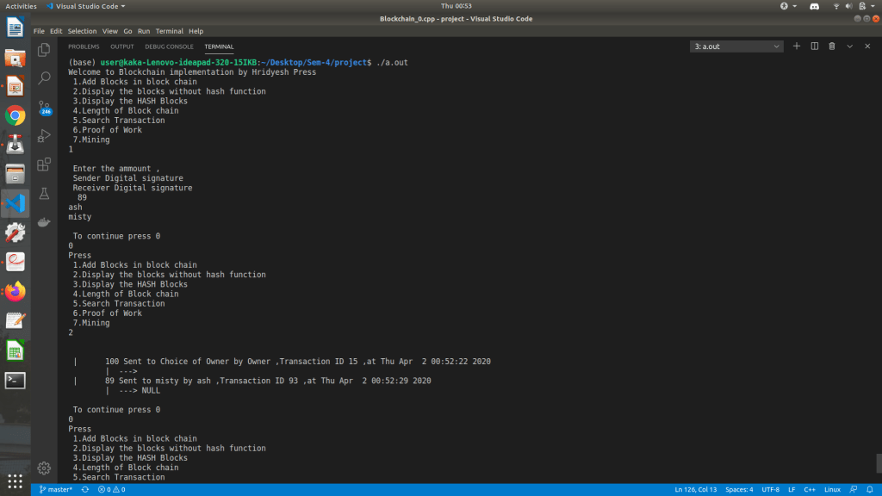Create a new terminal with plus icon

797,46
